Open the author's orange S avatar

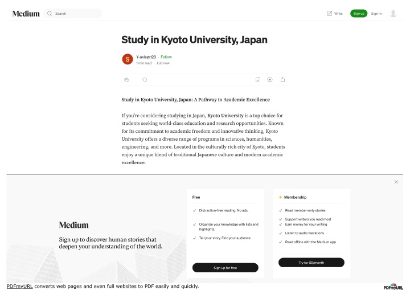coord(128,59)
